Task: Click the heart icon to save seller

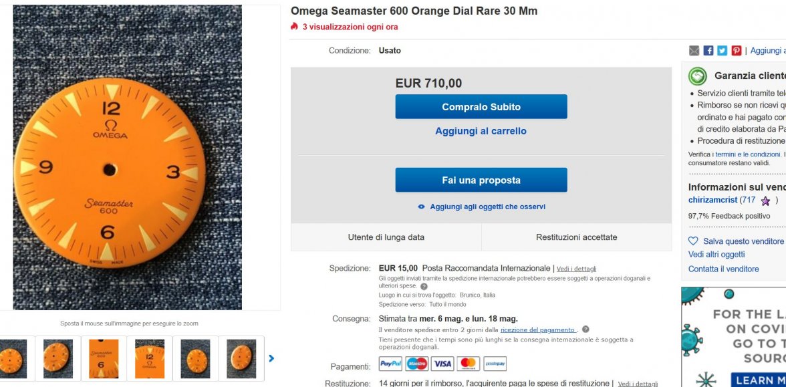Action: [x=693, y=241]
